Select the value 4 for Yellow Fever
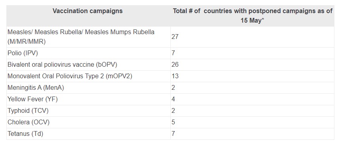 point(173,99)
